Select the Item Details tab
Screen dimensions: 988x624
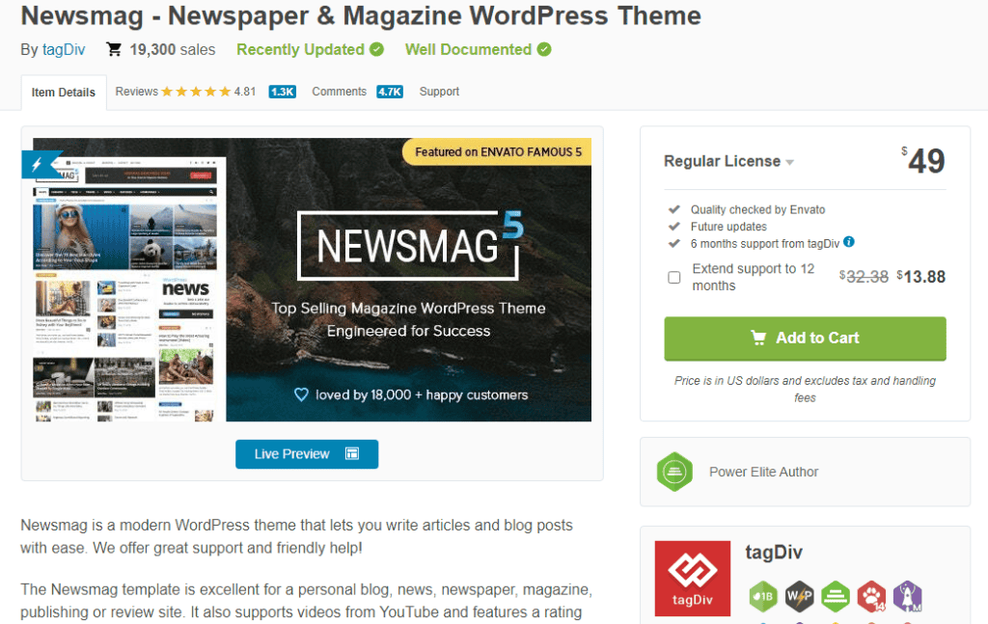[x=64, y=93]
